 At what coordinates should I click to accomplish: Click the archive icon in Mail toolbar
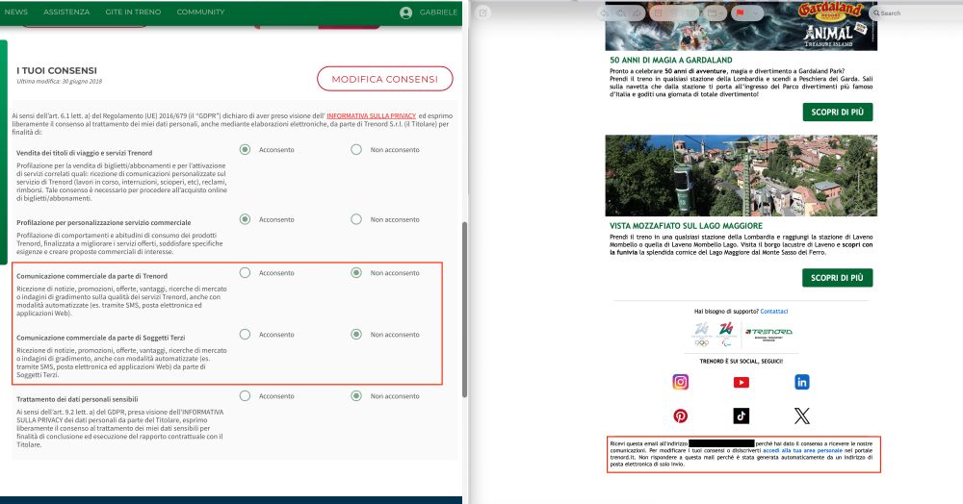(x=658, y=13)
